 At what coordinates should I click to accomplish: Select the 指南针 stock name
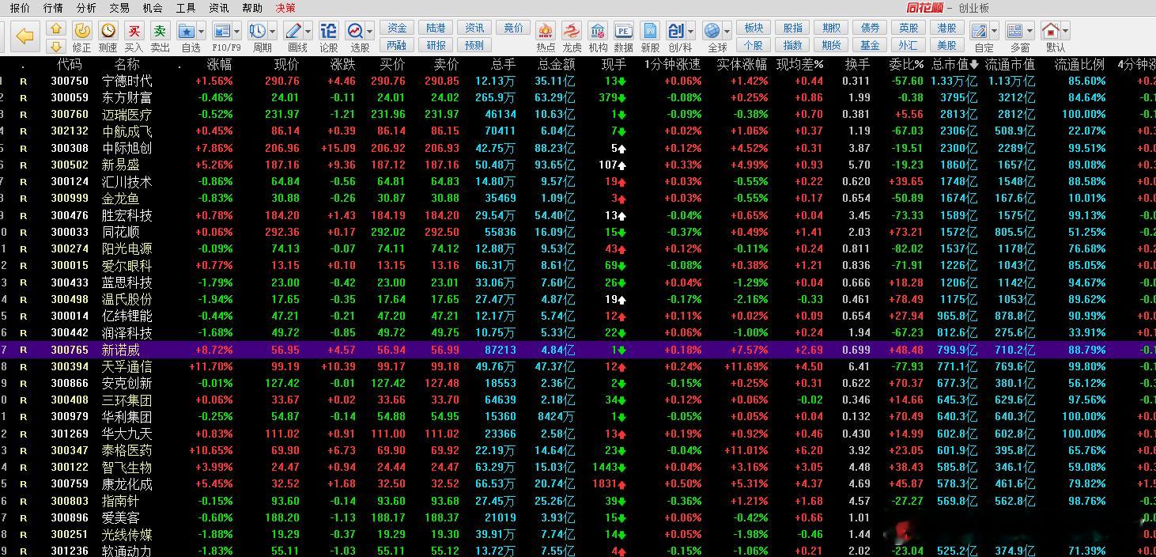pos(121,501)
